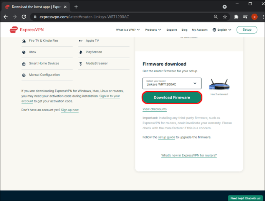
Task: Click the browser address bar URL
Action: pos(84,17)
